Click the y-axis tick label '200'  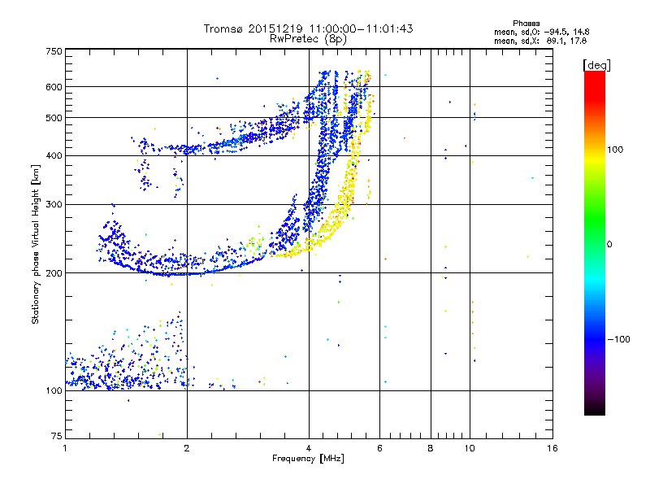pos(54,273)
